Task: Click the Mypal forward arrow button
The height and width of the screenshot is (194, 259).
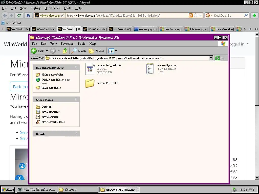Action: [11, 15]
